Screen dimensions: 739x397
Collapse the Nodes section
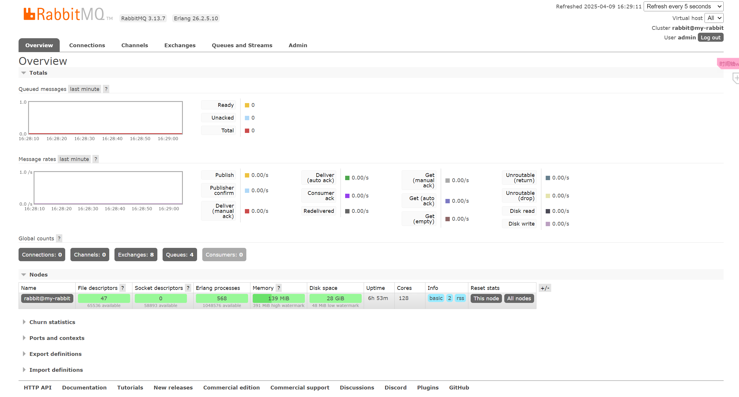(x=38, y=275)
